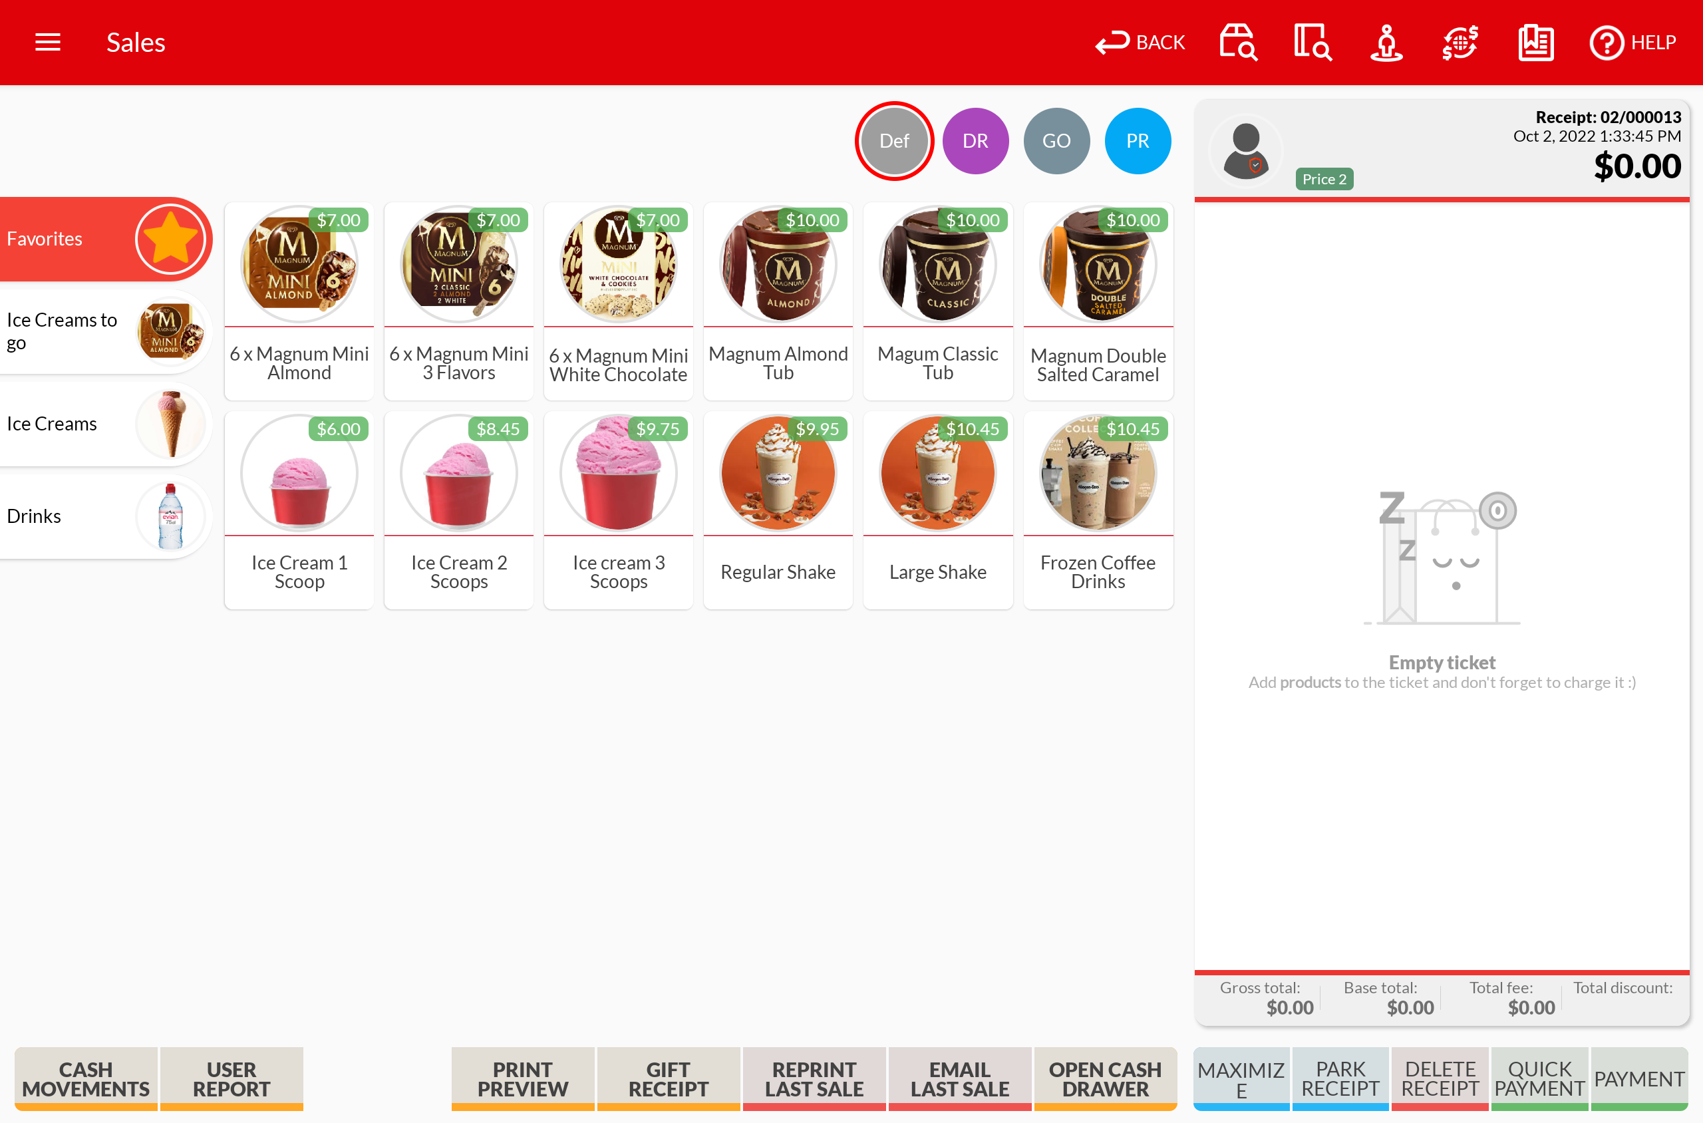Click the product search icon
Screen dimensions: 1703x1123
(1238, 43)
